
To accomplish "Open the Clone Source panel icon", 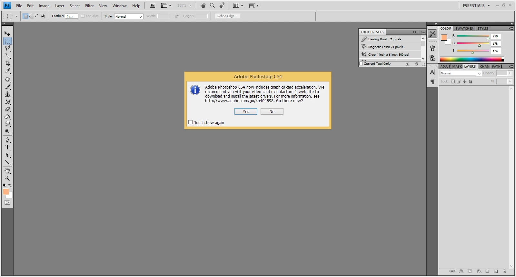I will 432,58.
